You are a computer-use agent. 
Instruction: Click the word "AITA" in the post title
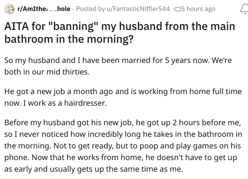[16, 27]
